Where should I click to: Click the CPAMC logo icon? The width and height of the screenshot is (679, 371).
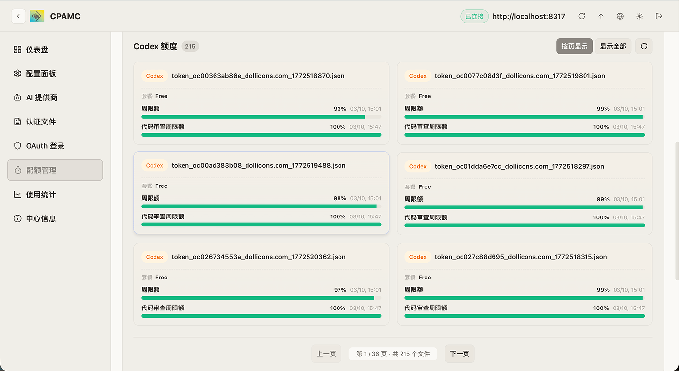(x=37, y=16)
